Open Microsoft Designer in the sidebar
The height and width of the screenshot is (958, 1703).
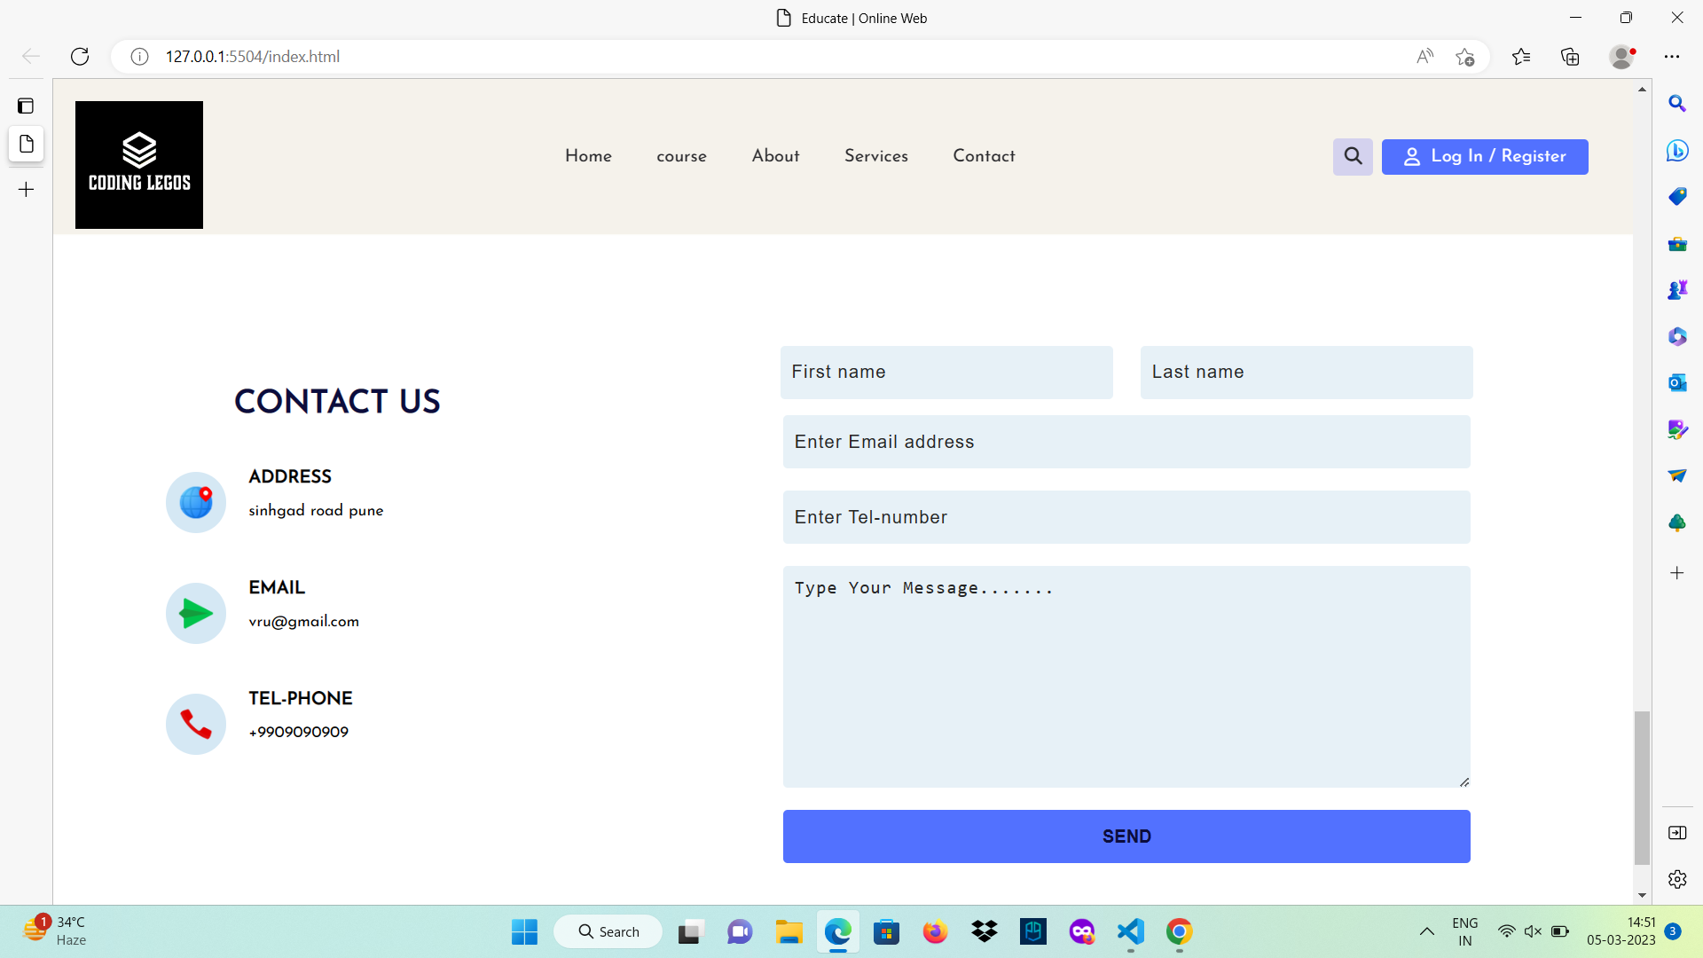[1676, 429]
